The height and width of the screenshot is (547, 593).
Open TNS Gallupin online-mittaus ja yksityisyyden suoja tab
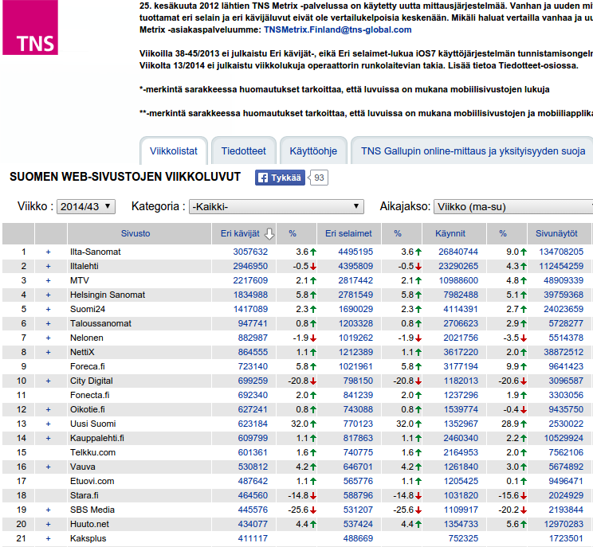473,151
